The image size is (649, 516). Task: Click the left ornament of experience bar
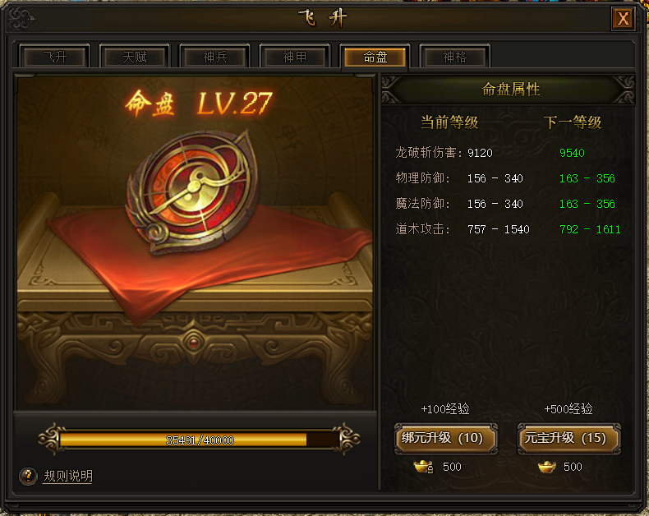51,439
